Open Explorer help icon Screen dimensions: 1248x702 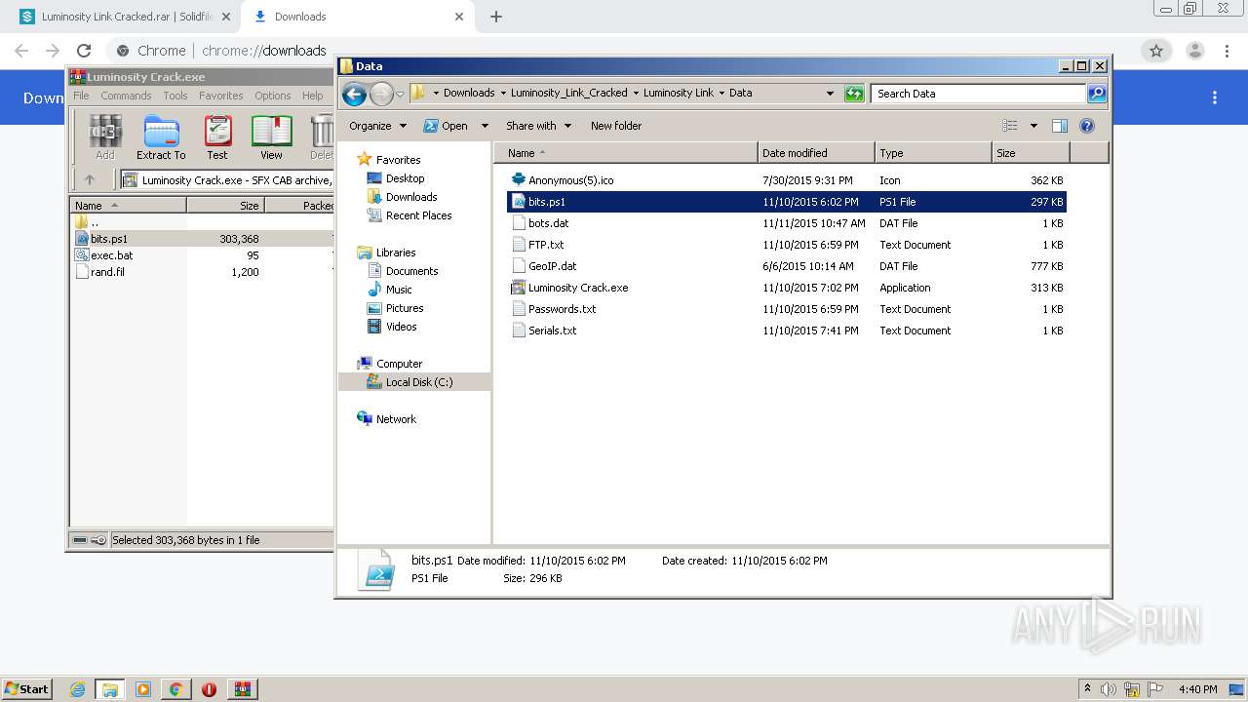point(1087,126)
